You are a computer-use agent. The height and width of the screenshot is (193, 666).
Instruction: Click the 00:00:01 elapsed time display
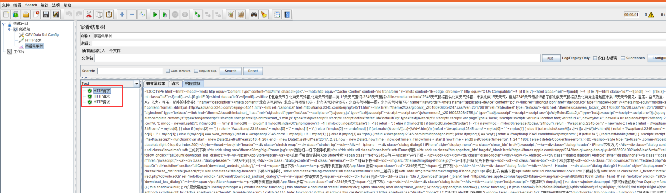coord(631,15)
